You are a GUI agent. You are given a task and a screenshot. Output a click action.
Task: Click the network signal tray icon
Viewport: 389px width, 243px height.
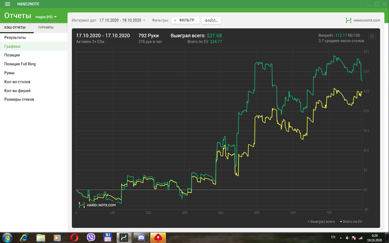tap(361, 238)
